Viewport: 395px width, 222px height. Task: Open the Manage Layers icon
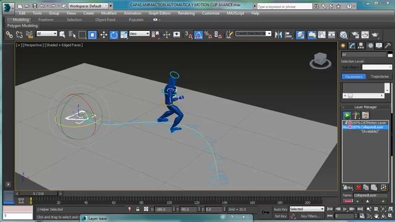click(x=301, y=35)
